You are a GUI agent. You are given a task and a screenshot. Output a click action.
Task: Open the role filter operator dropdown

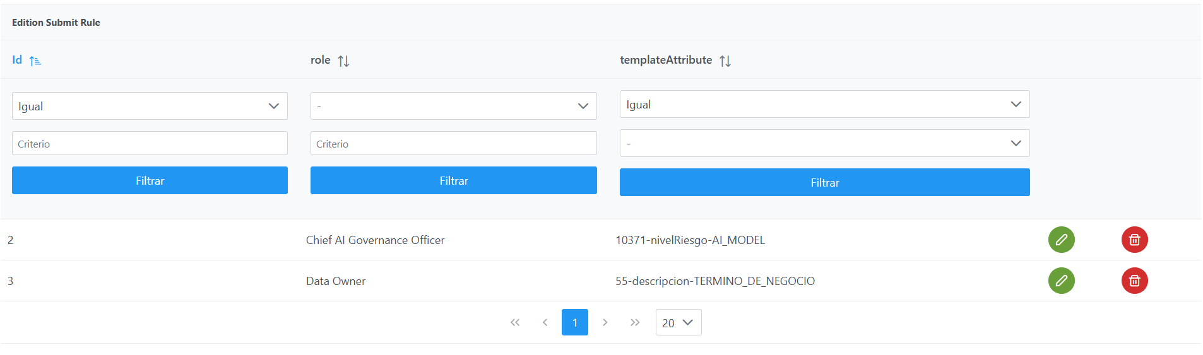pyautogui.click(x=453, y=106)
